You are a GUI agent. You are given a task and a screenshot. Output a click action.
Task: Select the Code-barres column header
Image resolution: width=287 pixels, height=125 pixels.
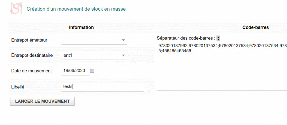[x=256, y=27]
